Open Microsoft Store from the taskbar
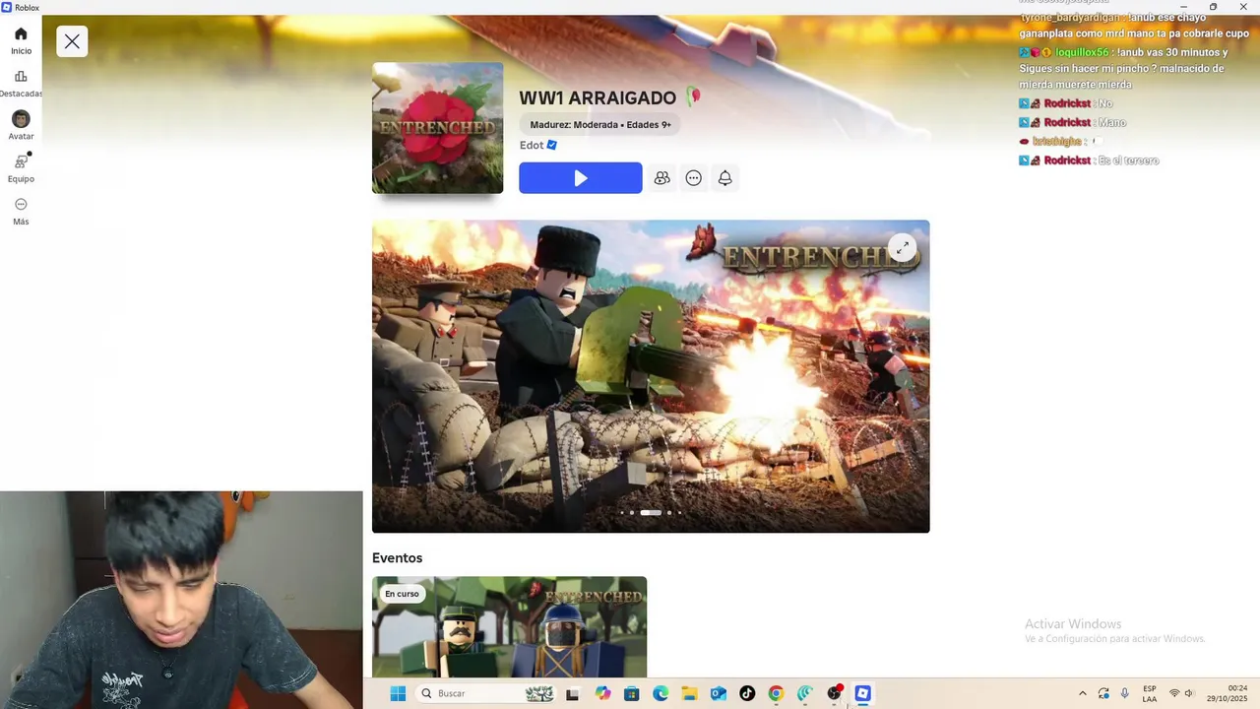Viewport: 1260px width, 709px height. (632, 693)
